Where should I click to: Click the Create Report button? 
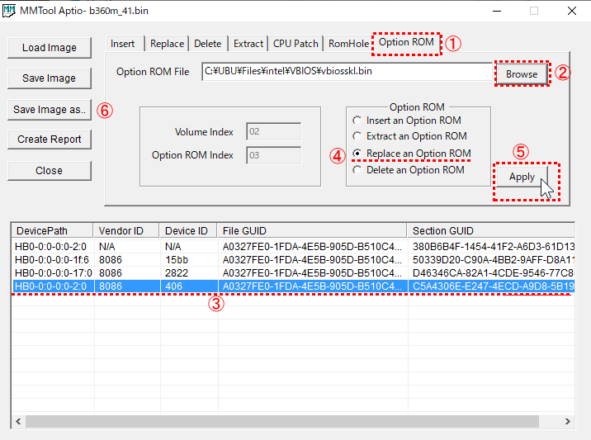(50, 140)
